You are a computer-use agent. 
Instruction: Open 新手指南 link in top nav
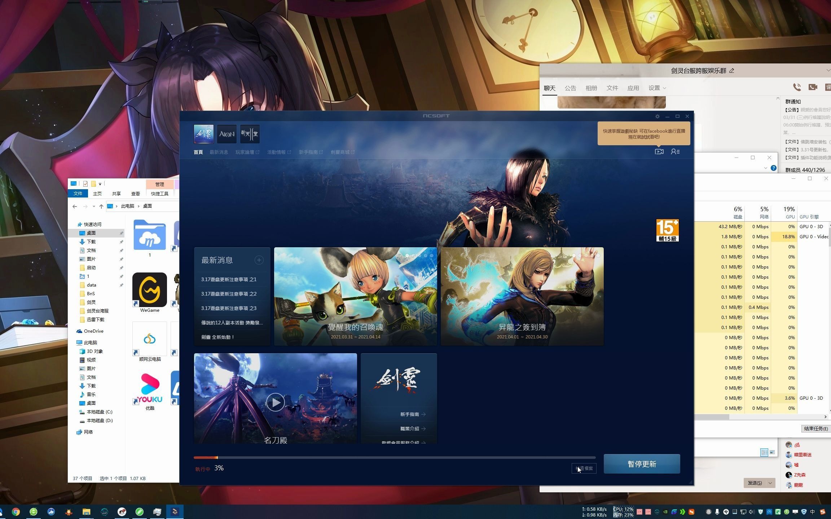[x=311, y=152]
